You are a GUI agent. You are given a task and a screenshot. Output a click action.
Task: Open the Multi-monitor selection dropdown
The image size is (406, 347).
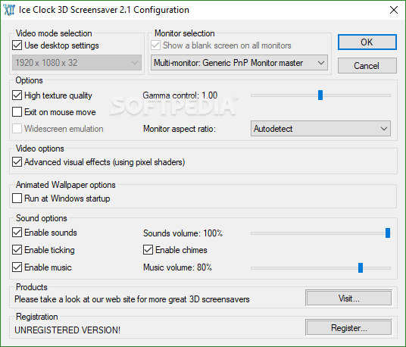pyautogui.click(x=239, y=63)
